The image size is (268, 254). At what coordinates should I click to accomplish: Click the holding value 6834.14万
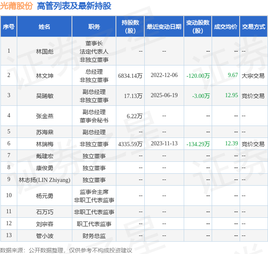pyautogui.click(x=130, y=75)
